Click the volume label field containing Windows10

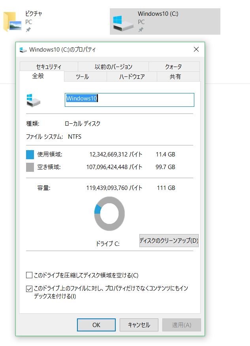click(130, 100)
